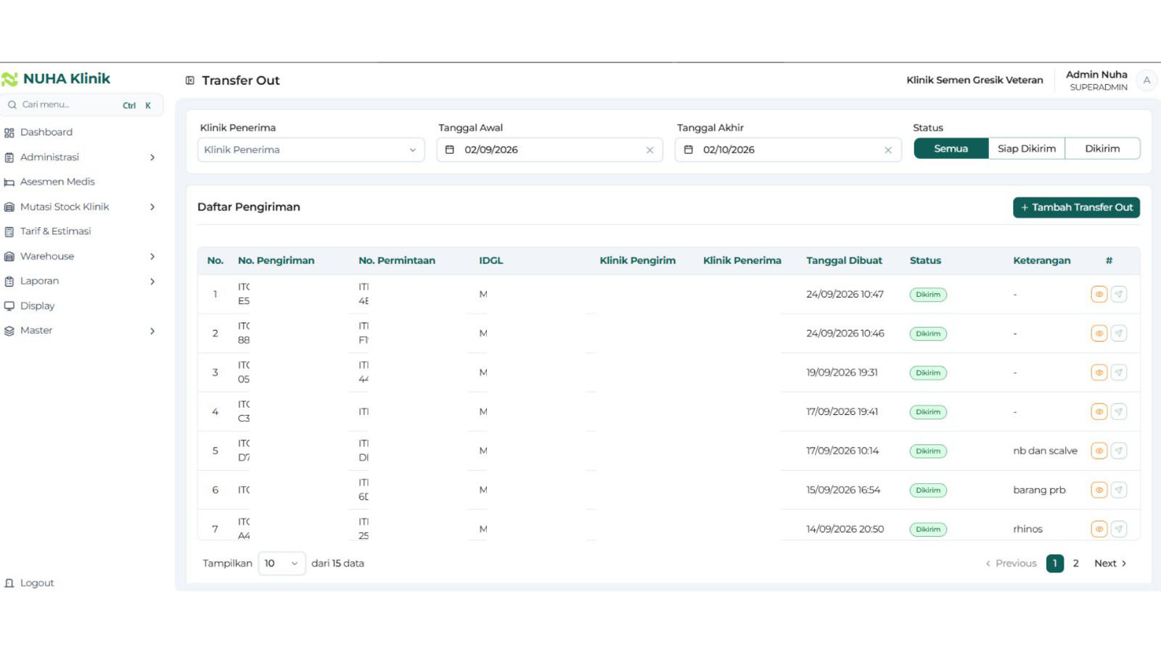The width and height of the screenshot is (1161, 653).
Task: Select current page 1 button
Action: point(1055,564)
